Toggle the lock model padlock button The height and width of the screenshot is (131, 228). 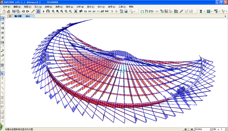point(38,11)
